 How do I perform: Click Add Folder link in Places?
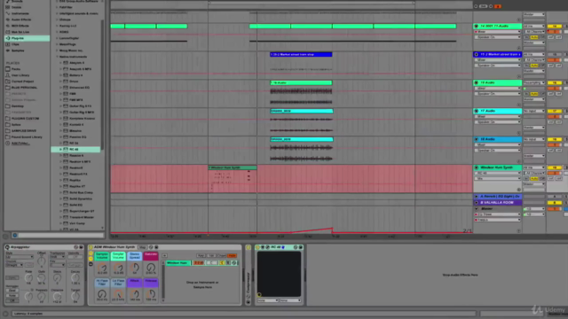point(20,143)
